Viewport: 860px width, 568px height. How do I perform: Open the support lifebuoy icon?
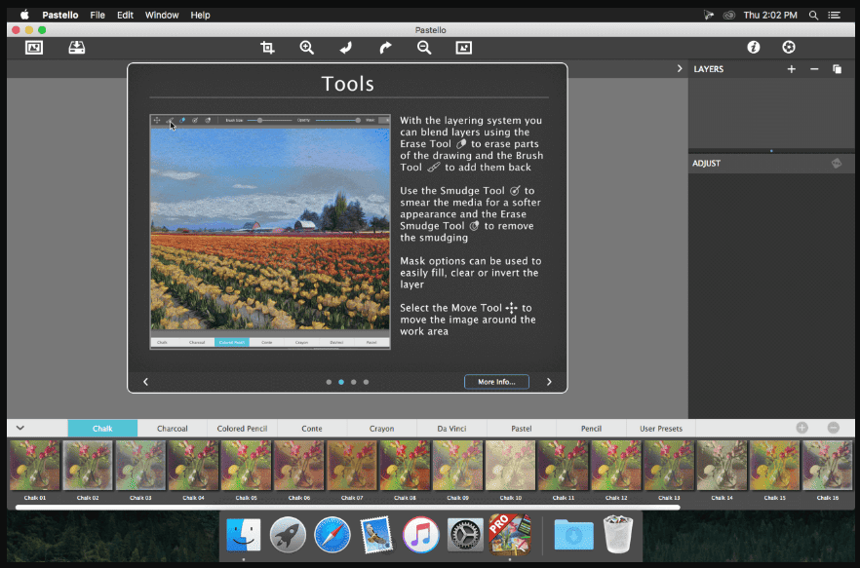click(x=789, y=47)
